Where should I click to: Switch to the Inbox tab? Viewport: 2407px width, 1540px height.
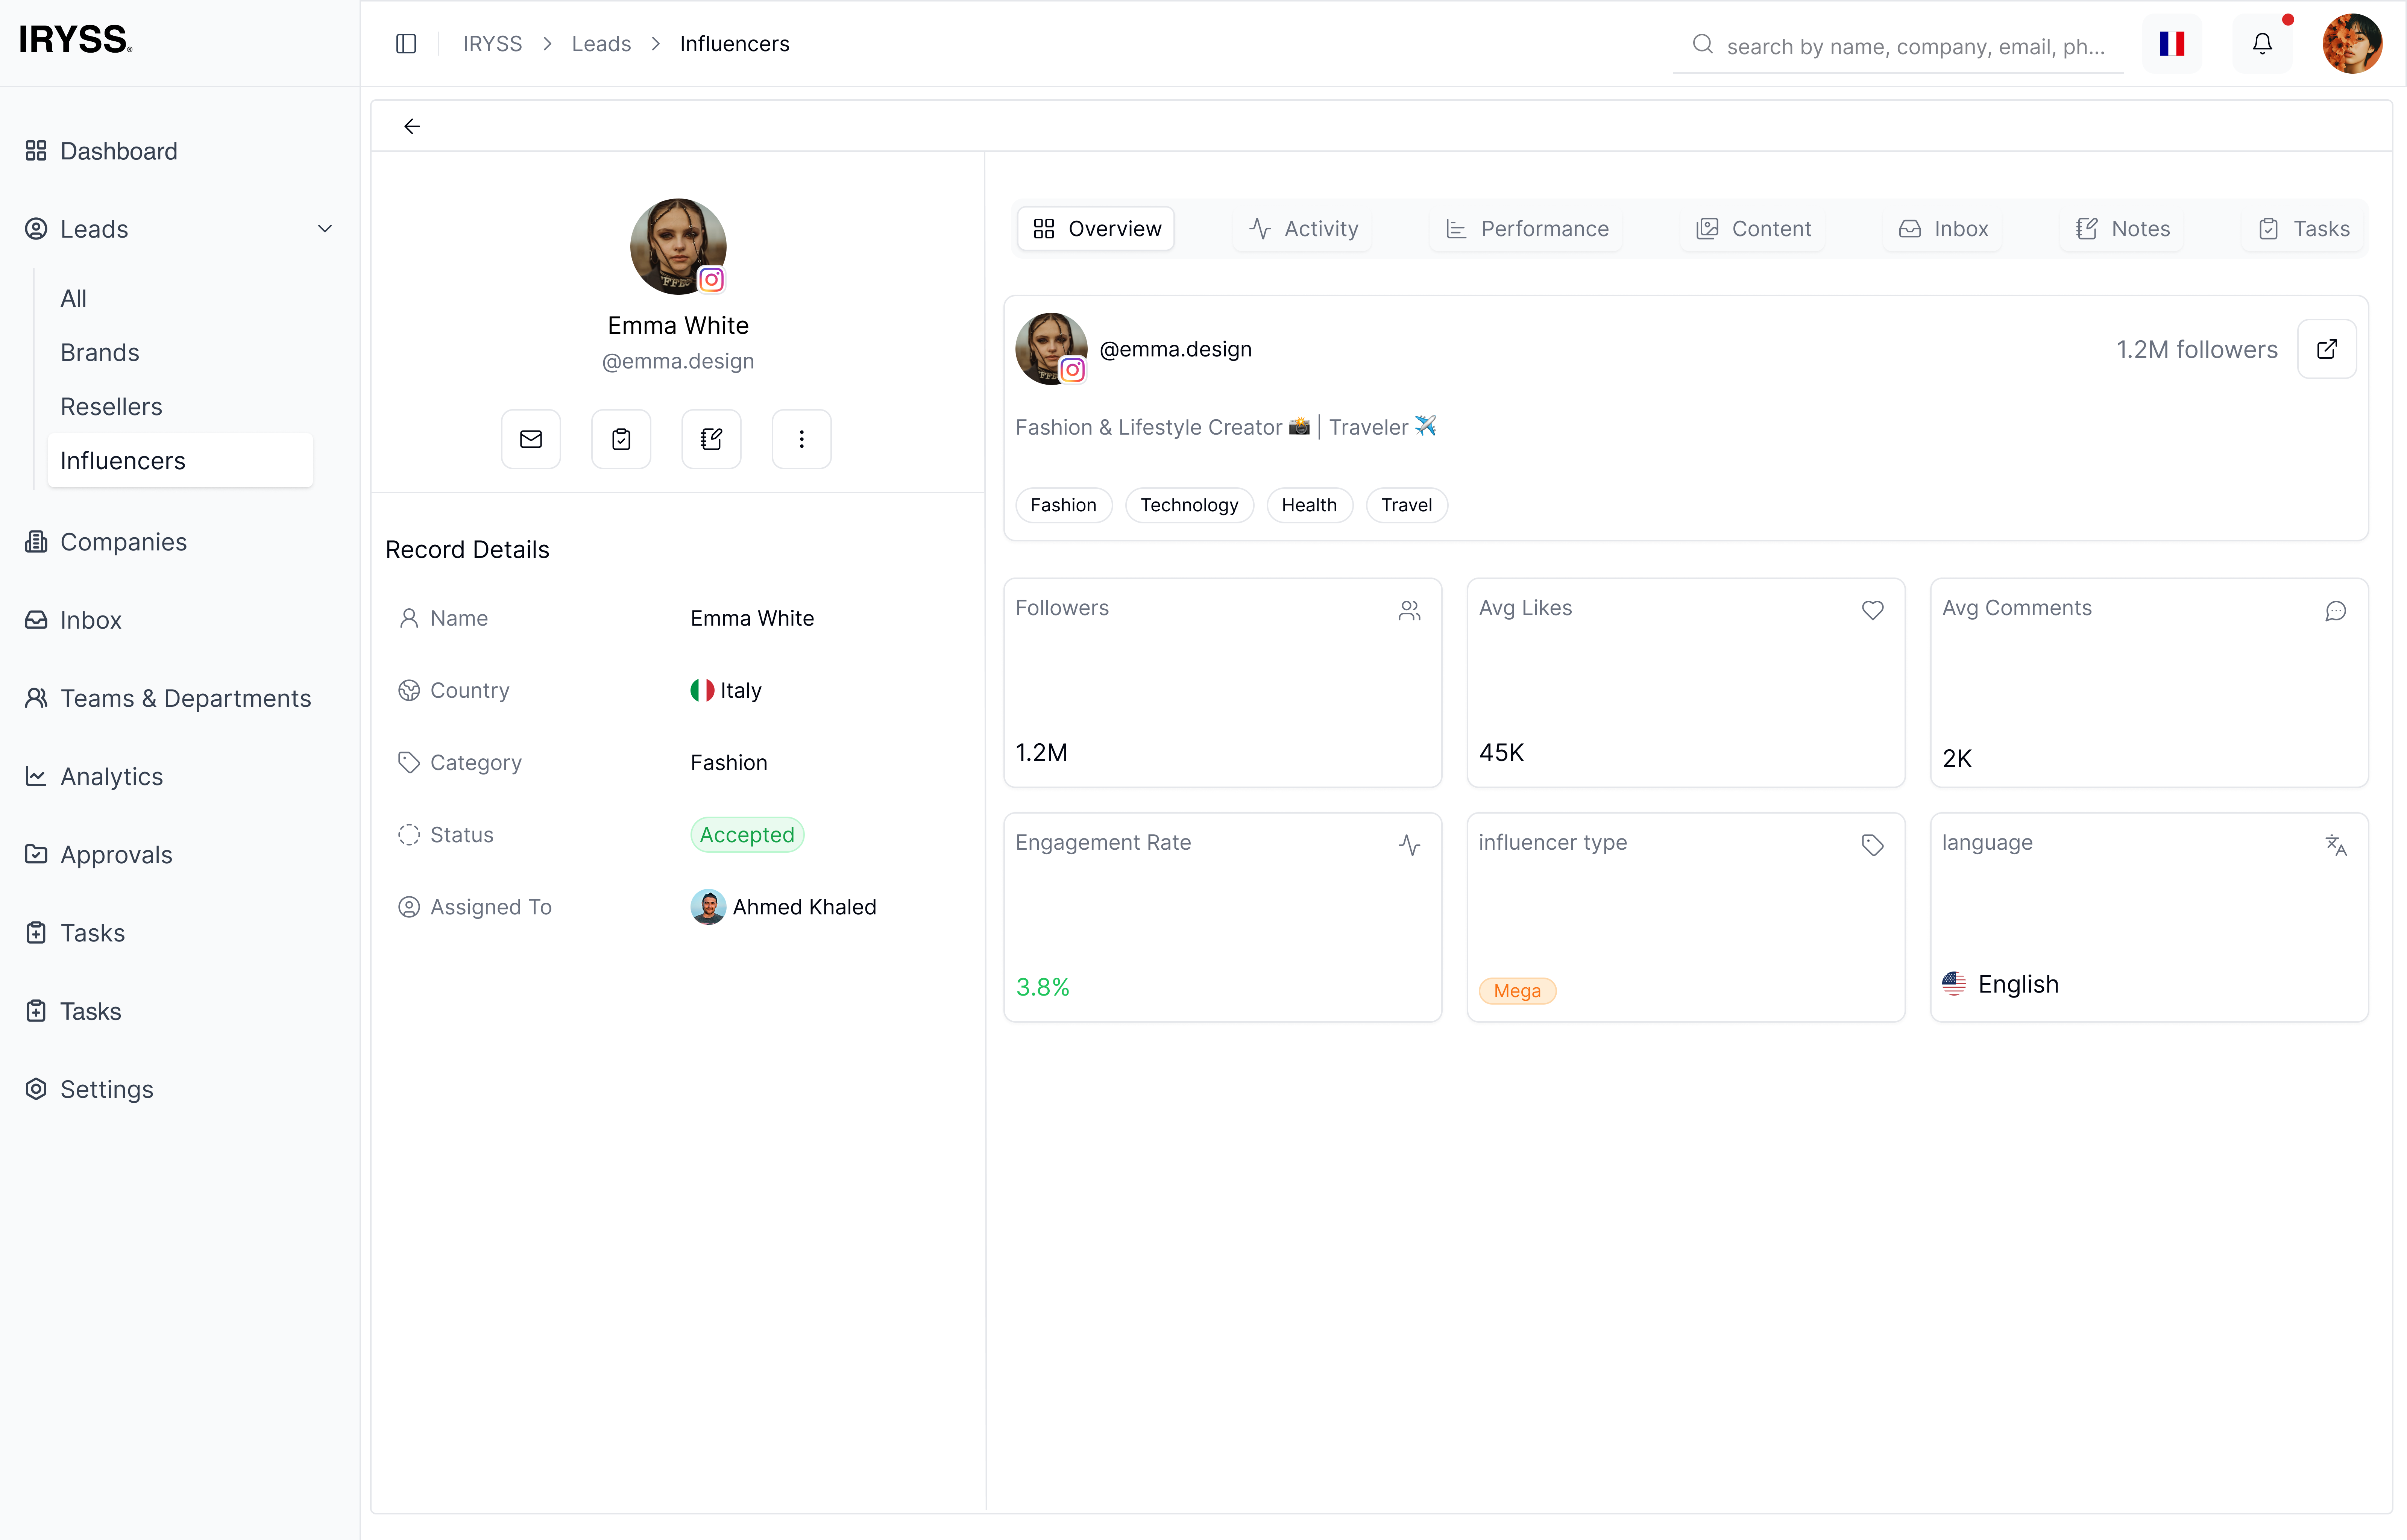pyautogui.click(x=1943, y=229)
